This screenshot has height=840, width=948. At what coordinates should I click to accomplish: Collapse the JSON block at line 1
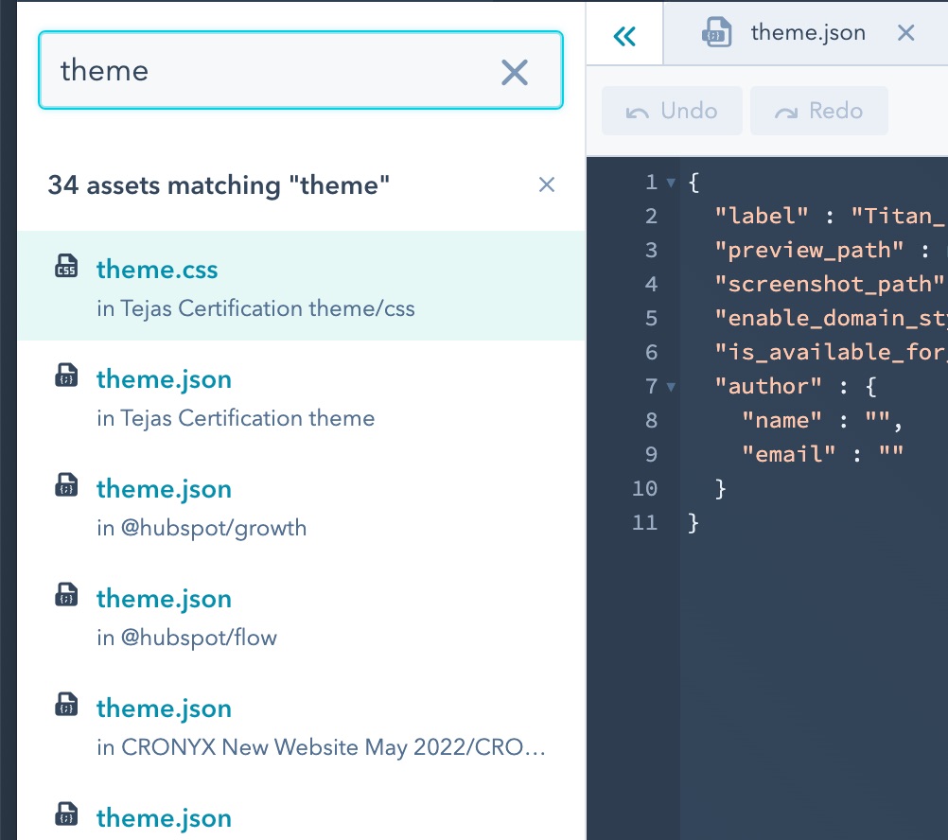click(x=670, y=183)
